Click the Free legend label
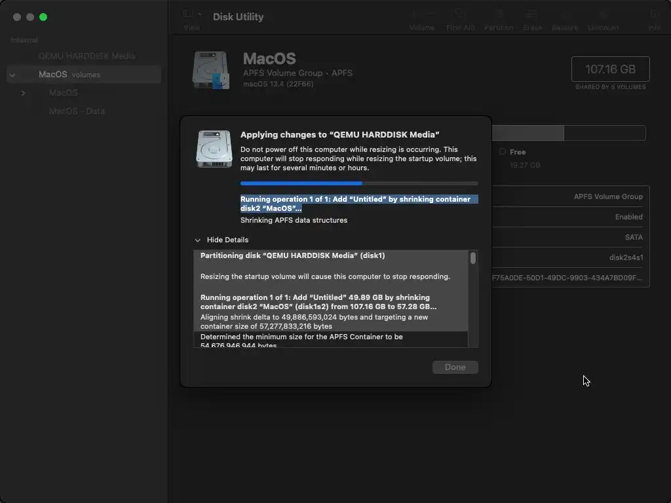 coord(518,152)
